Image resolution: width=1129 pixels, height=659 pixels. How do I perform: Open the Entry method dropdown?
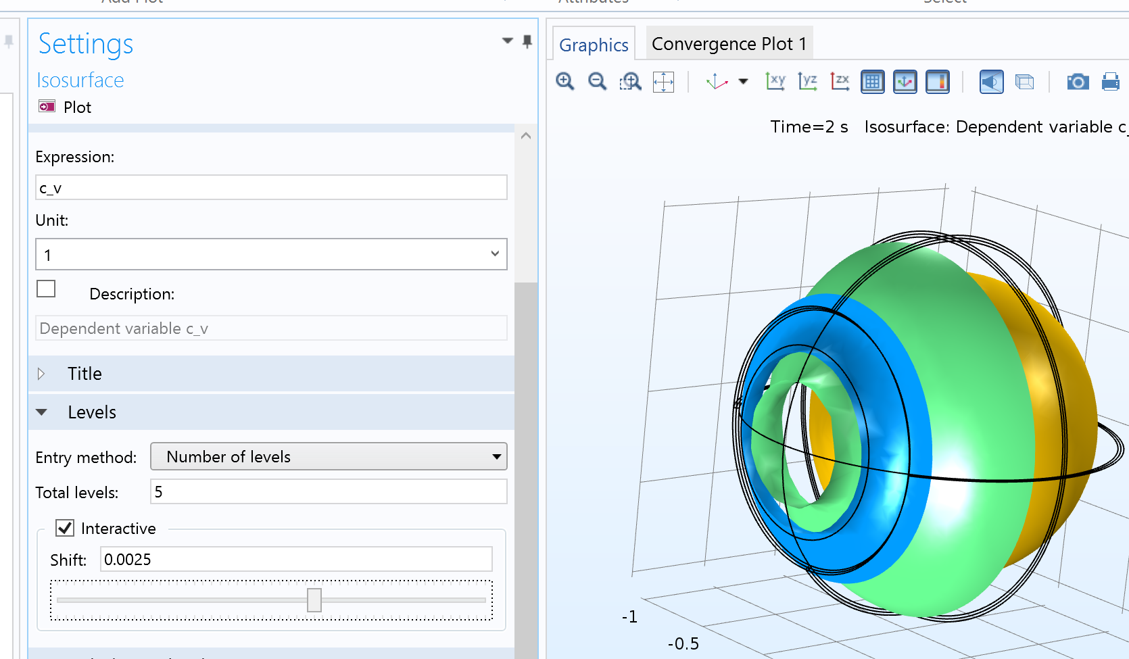(x=329, y=457)
